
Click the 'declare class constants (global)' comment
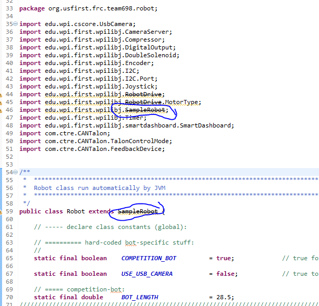pyautogui.click(x=111, y=227)
